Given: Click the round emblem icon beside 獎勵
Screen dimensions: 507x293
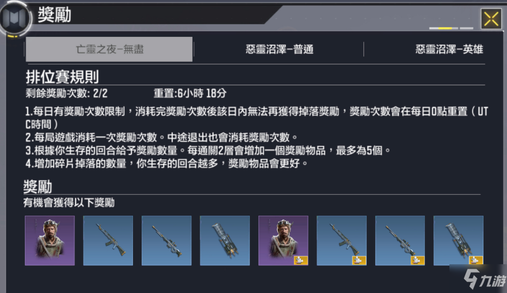Looking at the screenshot, I should click(15, 18).
